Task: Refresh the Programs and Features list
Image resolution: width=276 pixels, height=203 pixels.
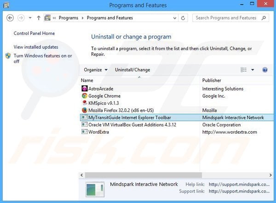Action: click(x=183, y=18)
